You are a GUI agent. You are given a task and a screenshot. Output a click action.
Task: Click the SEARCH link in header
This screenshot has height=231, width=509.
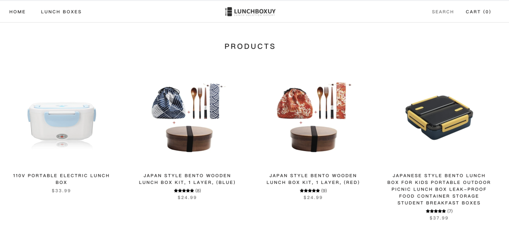(443, 12)
